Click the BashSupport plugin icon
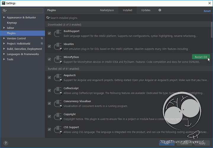 tap(58, 33)
